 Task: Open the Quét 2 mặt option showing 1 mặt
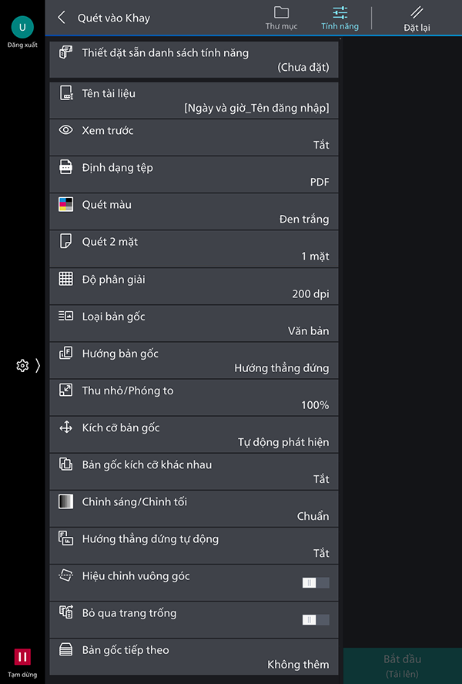tap(194, 249)
